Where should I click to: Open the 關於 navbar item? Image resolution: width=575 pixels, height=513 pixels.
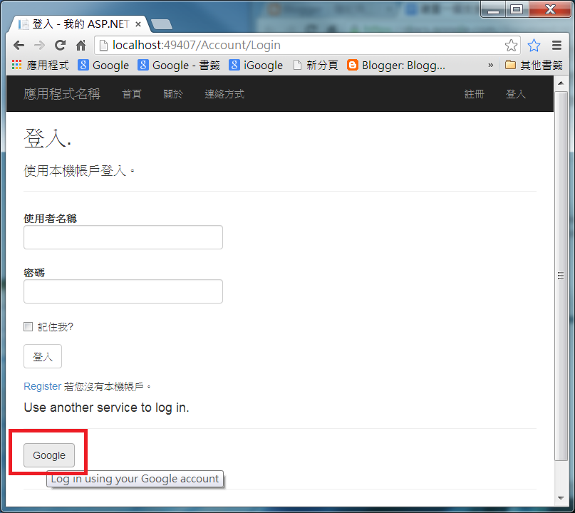pyautogui.click(x=173, y=94)
